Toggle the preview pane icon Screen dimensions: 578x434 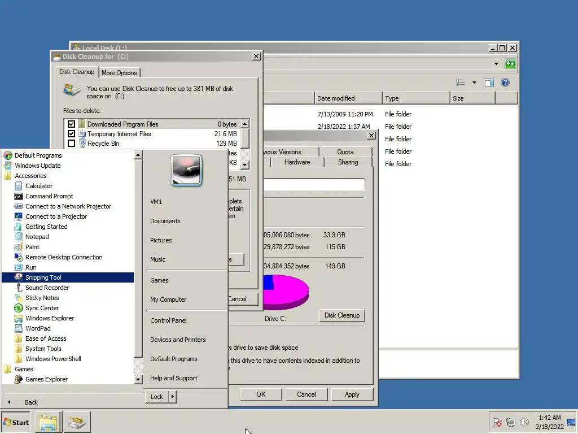pyautogui.click(x=489, y=83)
